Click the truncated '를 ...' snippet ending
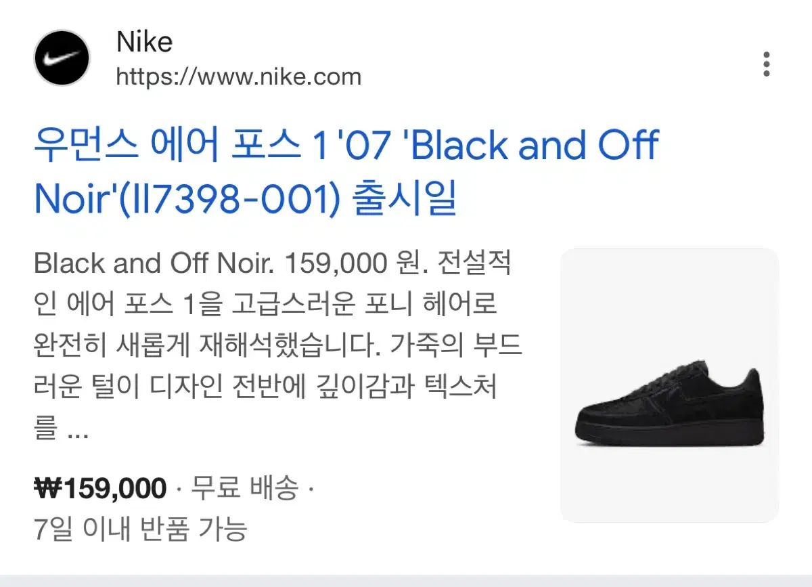This screenshot has height=587, width=812. [61, 429]
